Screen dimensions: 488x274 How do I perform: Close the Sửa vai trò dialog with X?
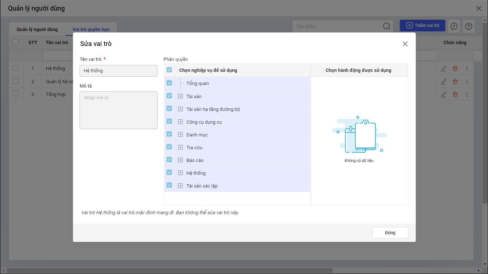(405, 44)
